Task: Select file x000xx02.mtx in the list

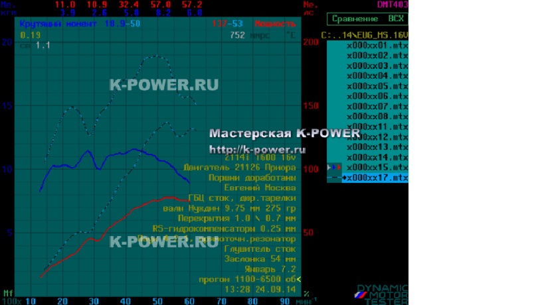Action: 377,56
